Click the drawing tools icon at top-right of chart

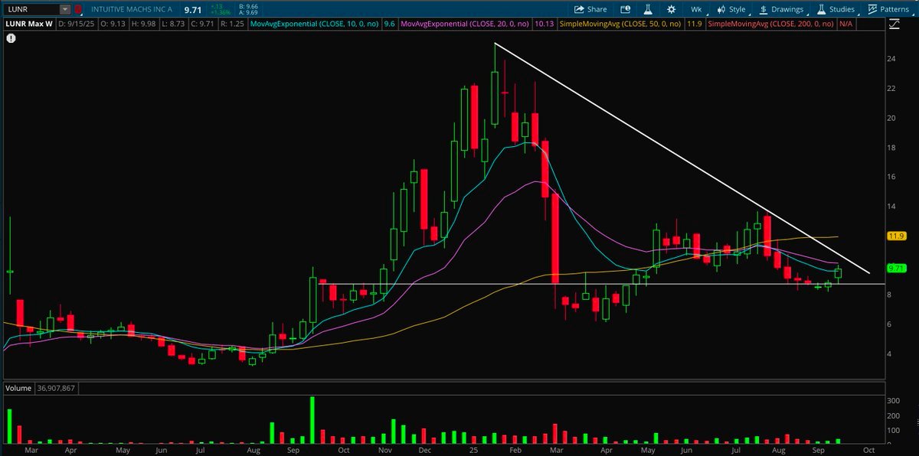tap(894, 24)
